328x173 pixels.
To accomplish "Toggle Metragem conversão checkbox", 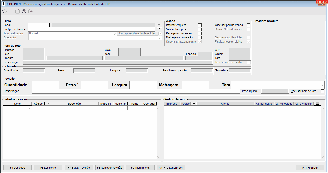I will 200,37.
